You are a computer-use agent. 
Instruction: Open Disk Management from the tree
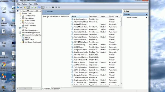pyautogui.click(x=31, y=30)
